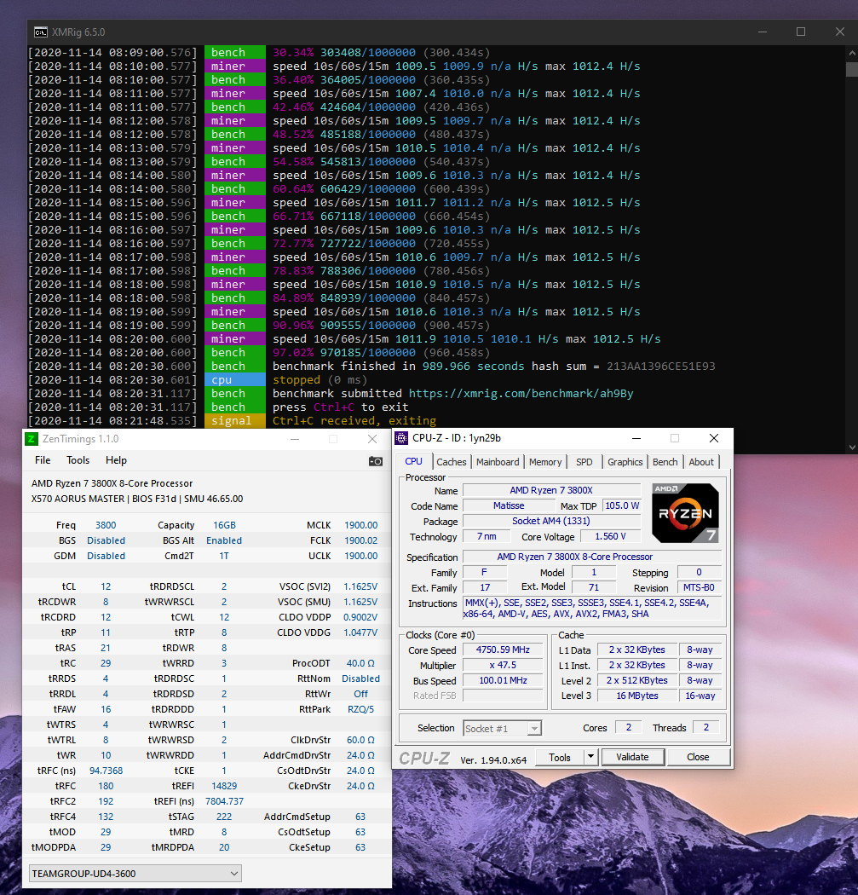Click the XMRig console scroll down arrow
This screenshot has width=858, height=895.
[x=852, y=447]
